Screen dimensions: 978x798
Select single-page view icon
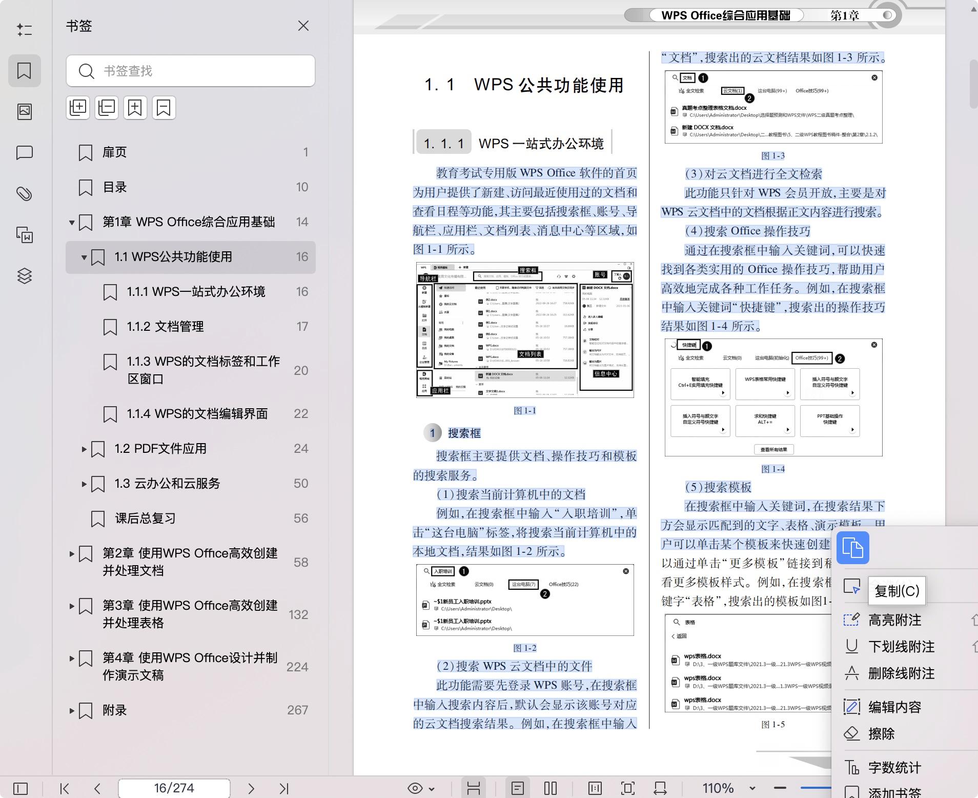pyautogui.click(x=518, y=788)
